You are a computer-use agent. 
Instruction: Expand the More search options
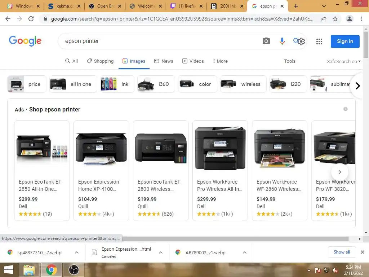point(220,61)
